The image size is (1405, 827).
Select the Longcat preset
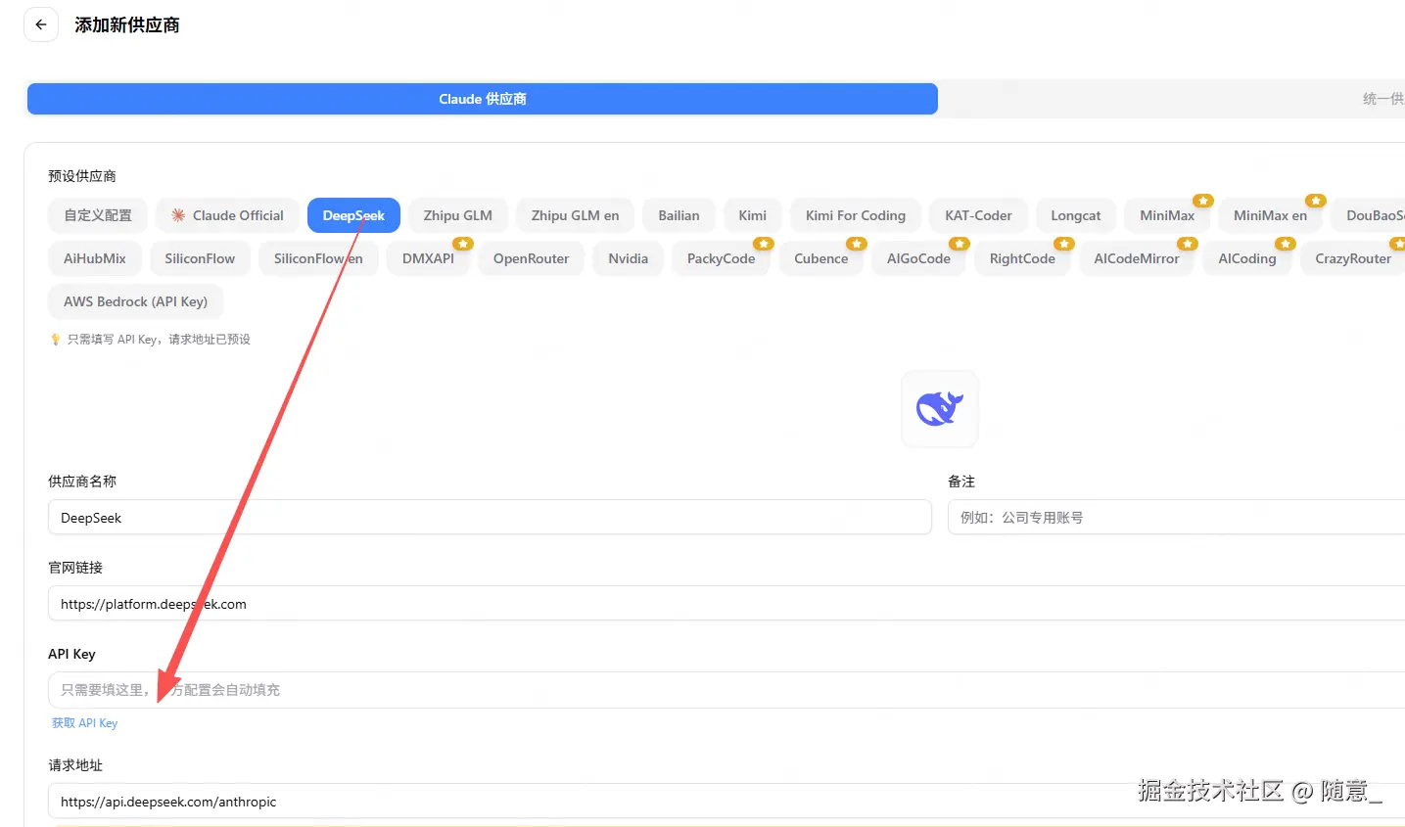[x=1076, y=215]
